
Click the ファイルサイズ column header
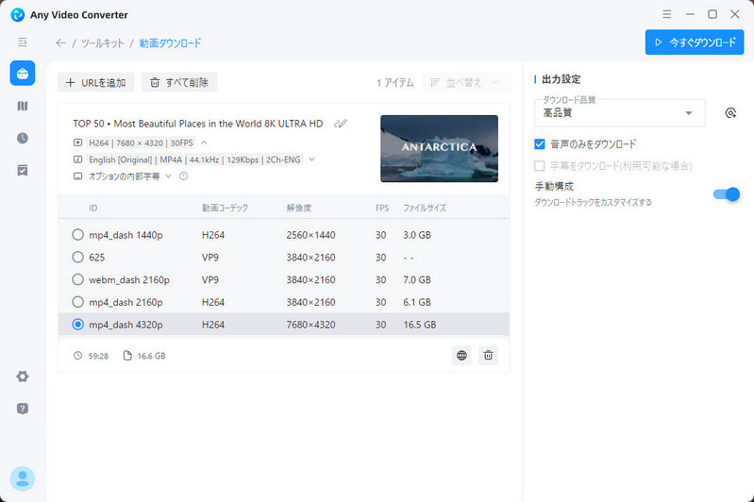click(425, 209)
